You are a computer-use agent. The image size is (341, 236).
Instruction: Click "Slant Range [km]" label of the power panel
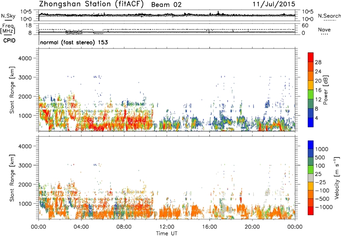click(12, 90)
